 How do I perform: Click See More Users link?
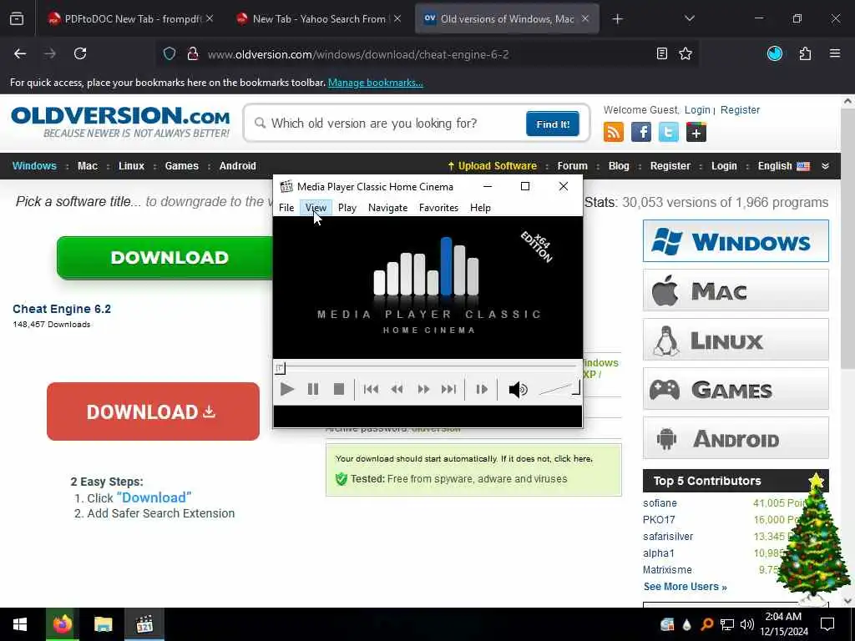point(685,587)
